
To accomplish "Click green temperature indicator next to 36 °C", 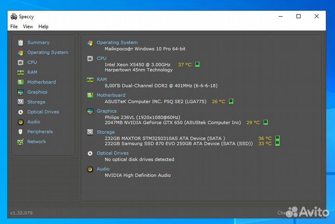I will [x=277, y=138].
